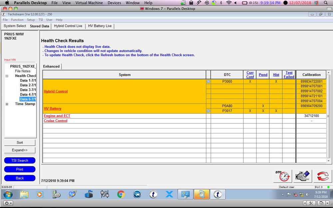Click the Expand>> button
Screen dimensions: 333x208
(x=20, y=150)
